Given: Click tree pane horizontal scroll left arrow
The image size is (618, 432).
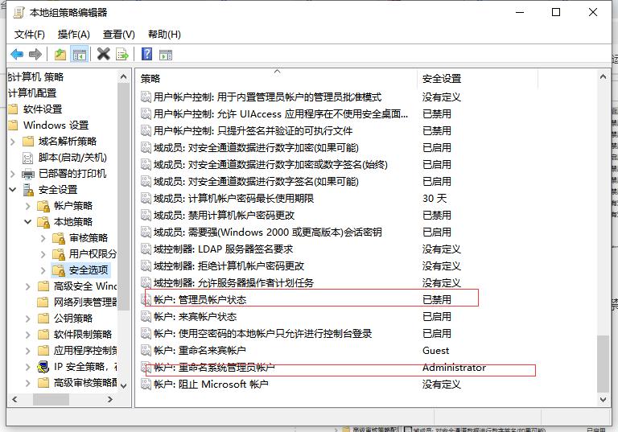Looking at the screenshot, I should (x=14, y=399).
